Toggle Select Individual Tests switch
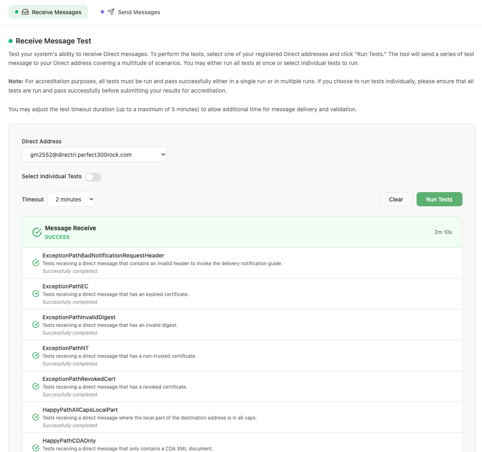 coord(93,177)
